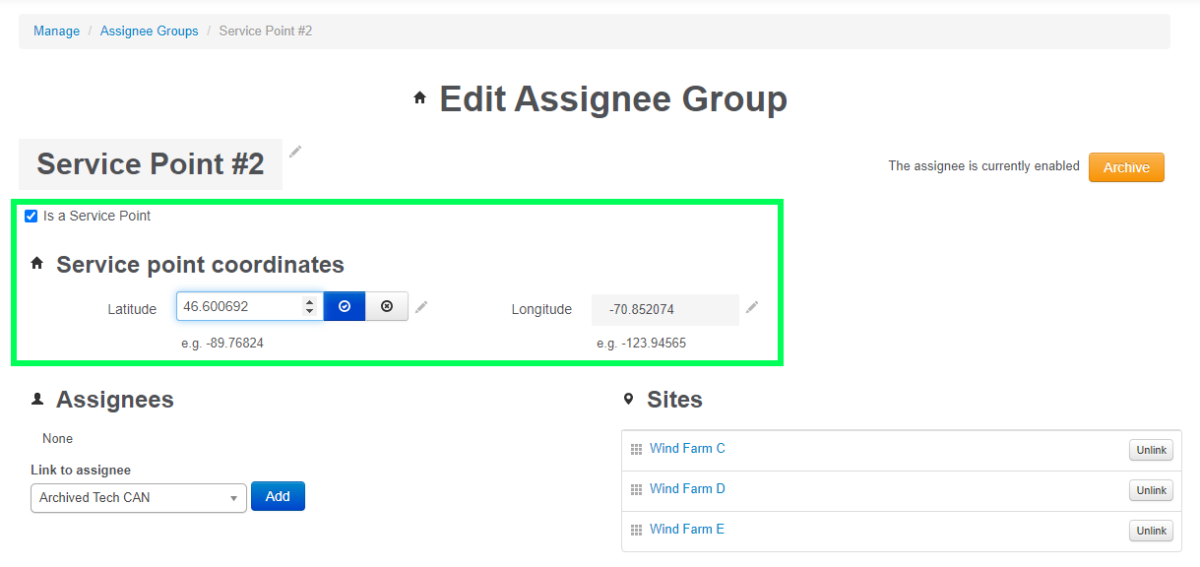The height and width of the screenshot is (567, 1200).
Task: Click the drag handle for Wind Farm E
Action: click(636, 531)
